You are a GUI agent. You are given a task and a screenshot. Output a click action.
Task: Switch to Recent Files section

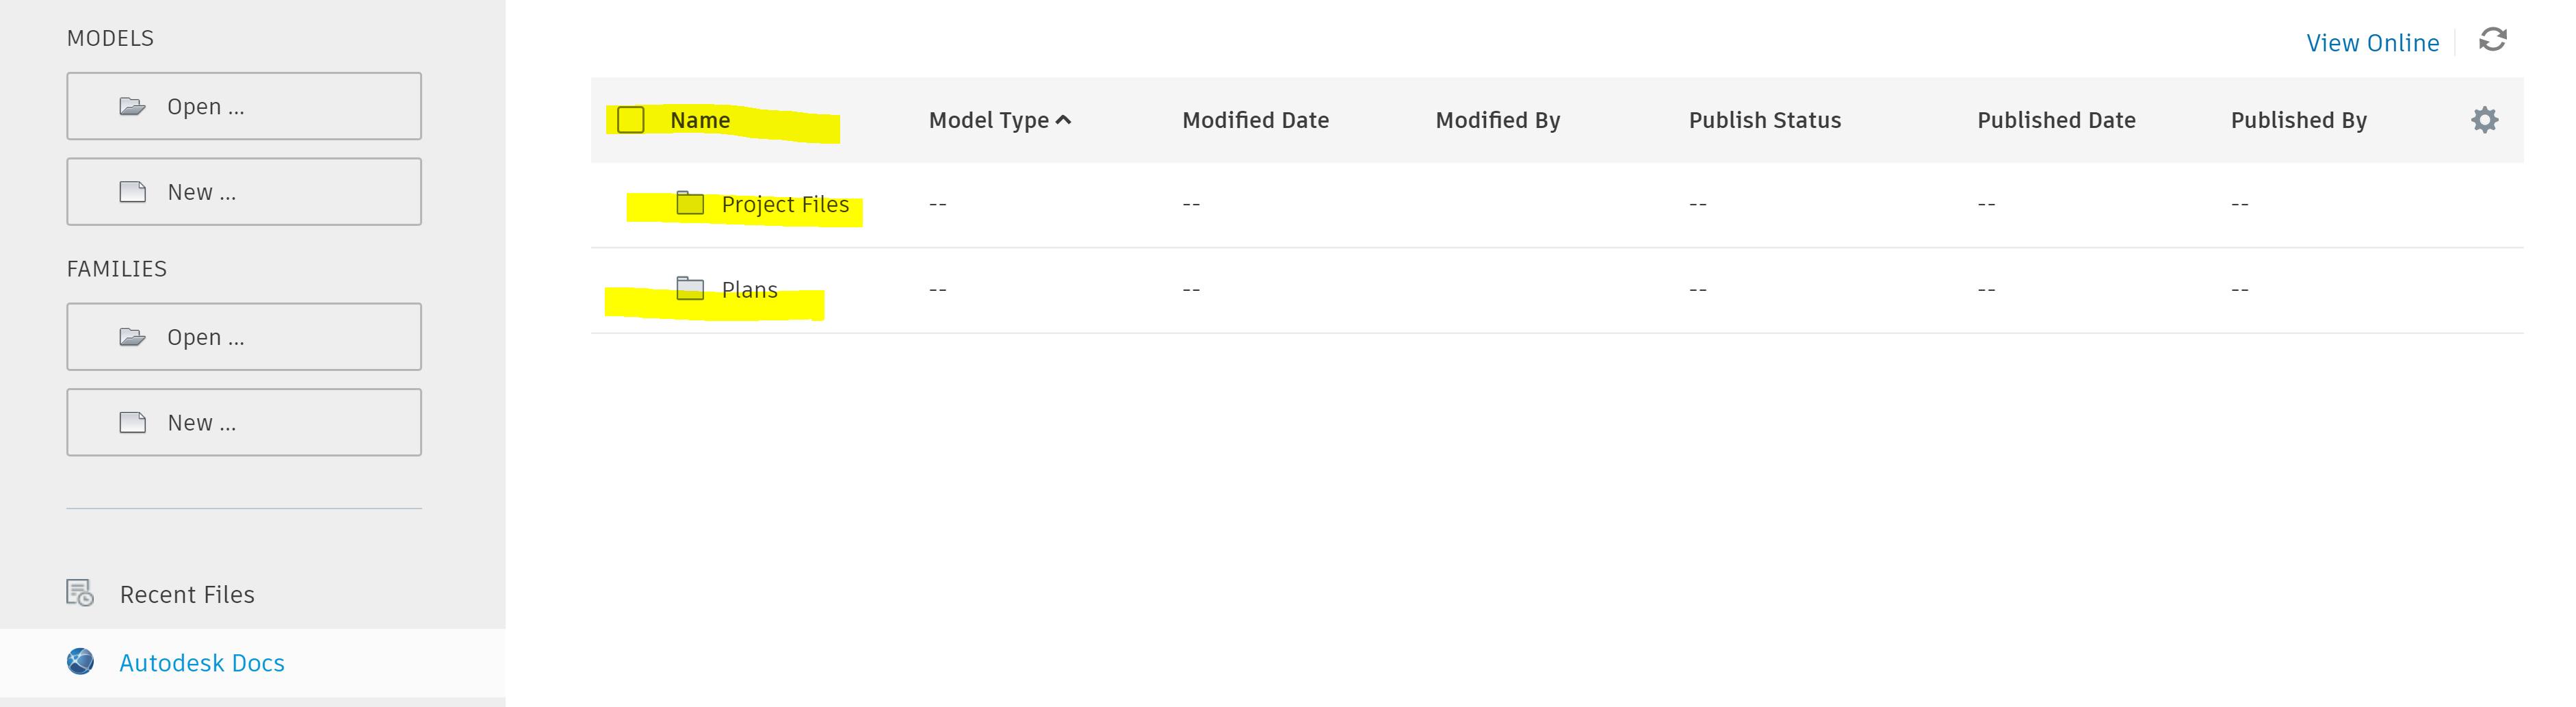click(187, 594)
